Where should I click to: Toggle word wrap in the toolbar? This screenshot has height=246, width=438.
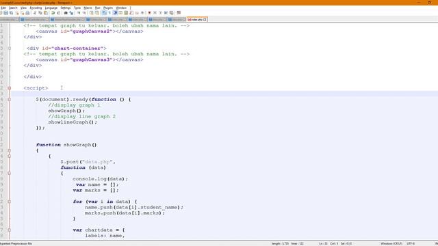[104, 13]
